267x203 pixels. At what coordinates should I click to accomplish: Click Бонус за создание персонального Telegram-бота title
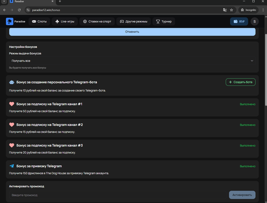(57, 82)
